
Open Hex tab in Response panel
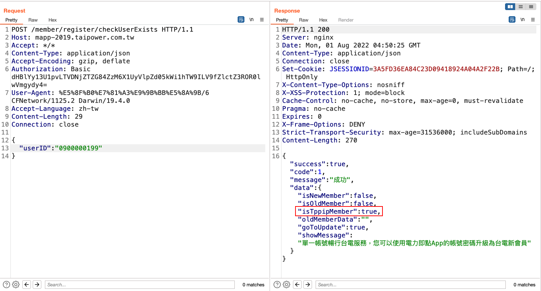click(323, 20)
